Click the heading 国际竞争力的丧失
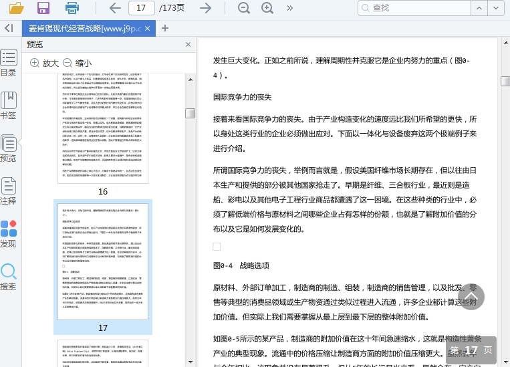510x367 pixels. [x=243, y=97]
